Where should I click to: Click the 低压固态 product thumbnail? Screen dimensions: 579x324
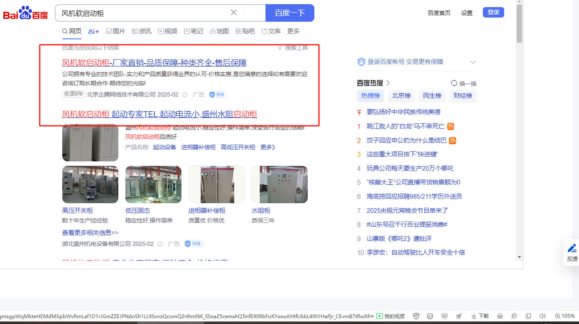pos(153,184)
